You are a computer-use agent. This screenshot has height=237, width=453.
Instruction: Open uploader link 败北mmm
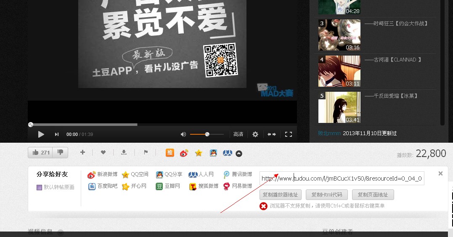click(x=329, y=133)
